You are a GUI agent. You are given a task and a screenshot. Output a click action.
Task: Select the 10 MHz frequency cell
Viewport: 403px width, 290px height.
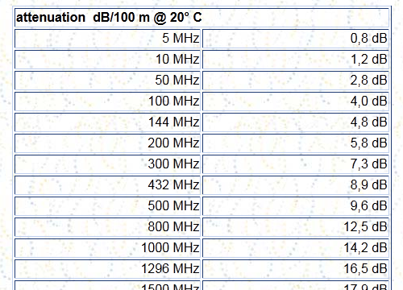click(x=107, y=60)
